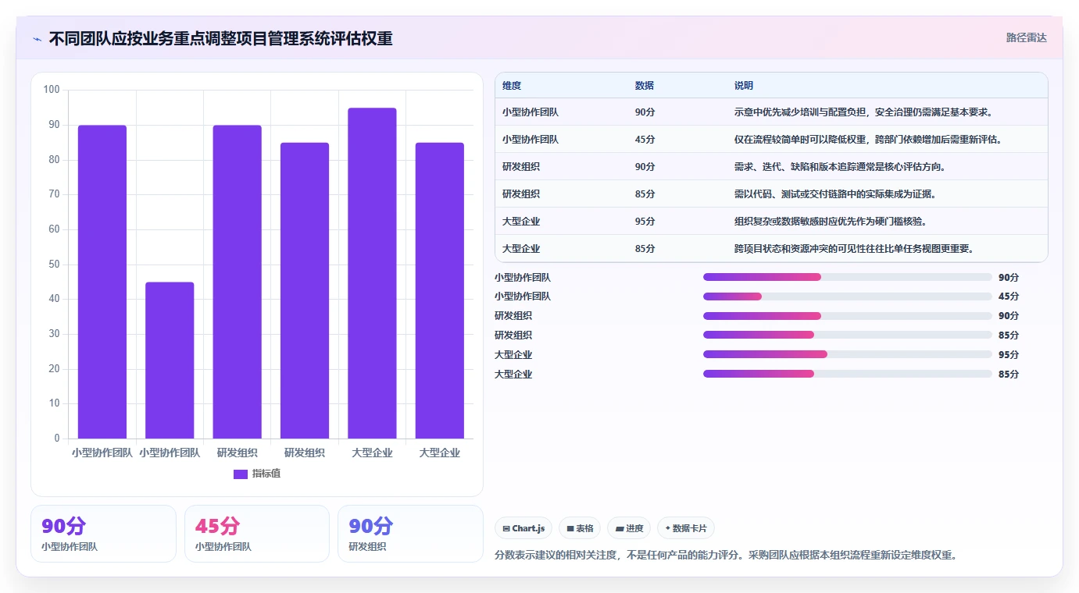Toggle the 指标值 legend swatch
The image size is (1079, 593).
[x=241, y=474]
